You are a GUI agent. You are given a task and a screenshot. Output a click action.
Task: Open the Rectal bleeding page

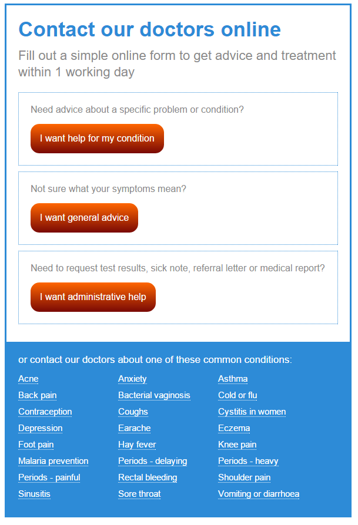[x=147, y=477]
